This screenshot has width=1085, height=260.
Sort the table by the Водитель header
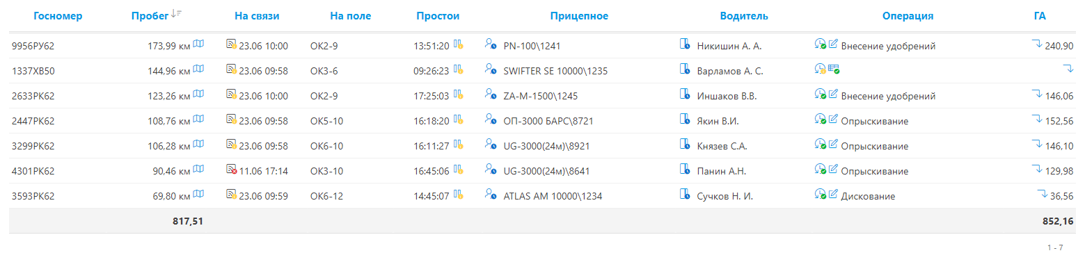tap(744, 16)
